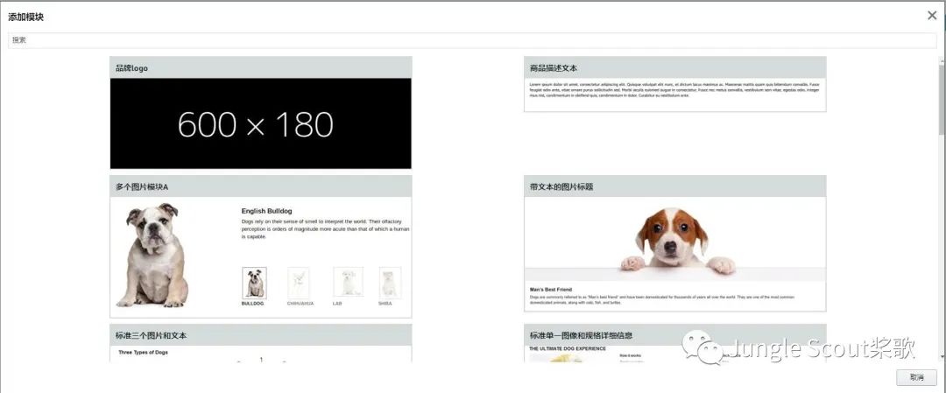946x393 pixels.
Task: Select the 品牌logo module header
Action: coord(261,67)
